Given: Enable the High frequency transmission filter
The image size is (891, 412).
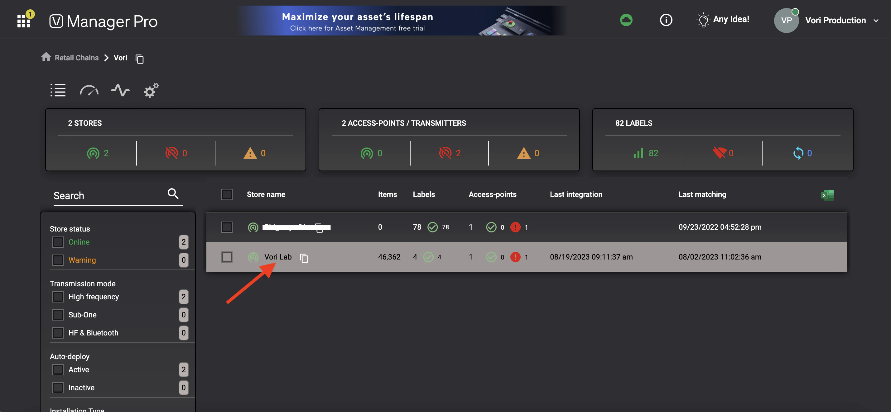Looking at the screenshot, I should [x=58, y=297].
